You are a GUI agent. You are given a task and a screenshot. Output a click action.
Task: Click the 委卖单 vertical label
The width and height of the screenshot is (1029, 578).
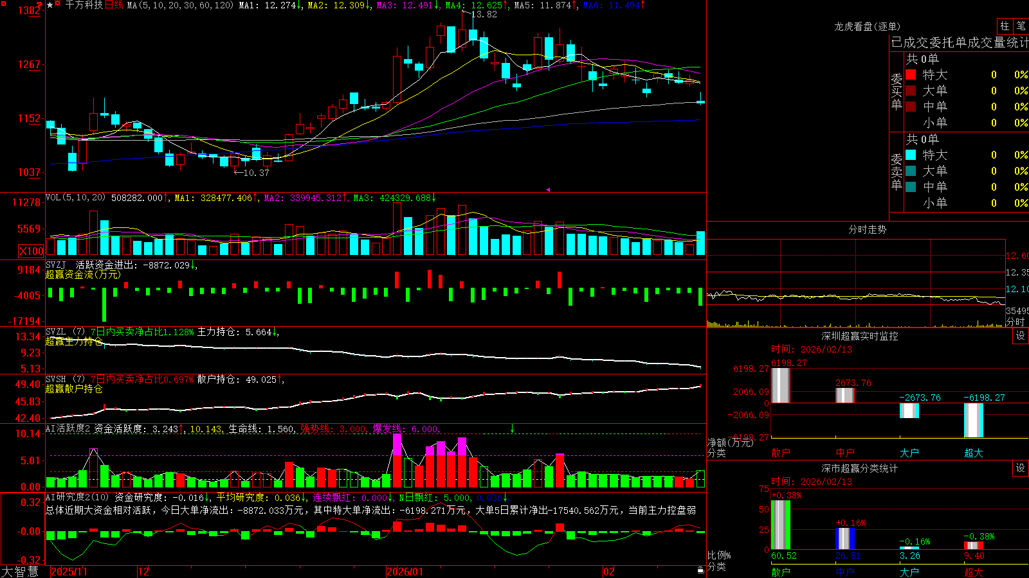tap(897, 172)
